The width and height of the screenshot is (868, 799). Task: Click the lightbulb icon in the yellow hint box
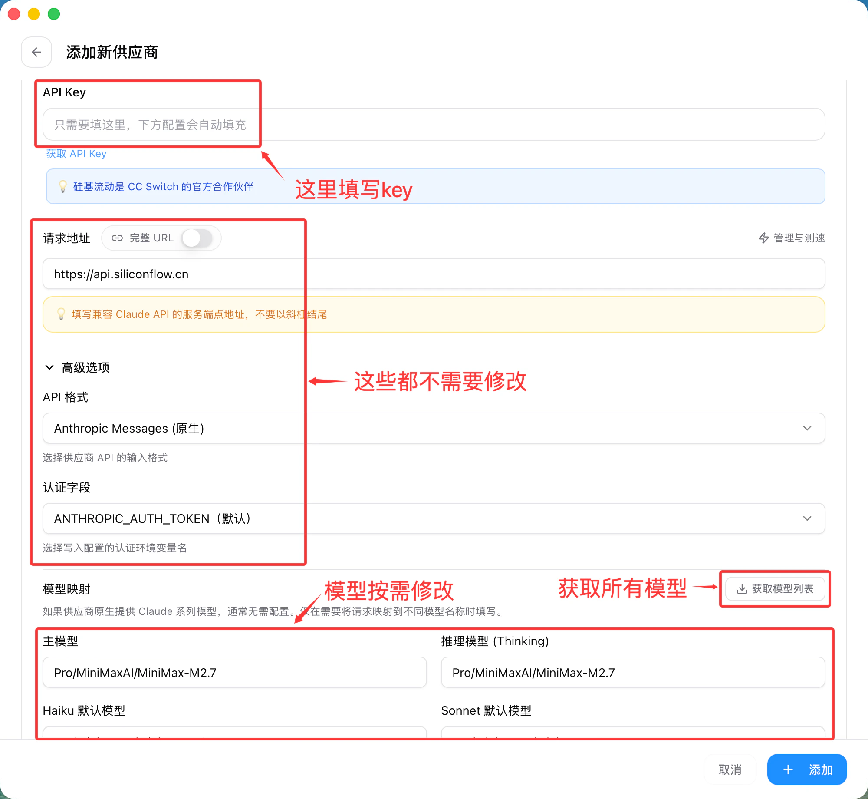click(61, 314)
